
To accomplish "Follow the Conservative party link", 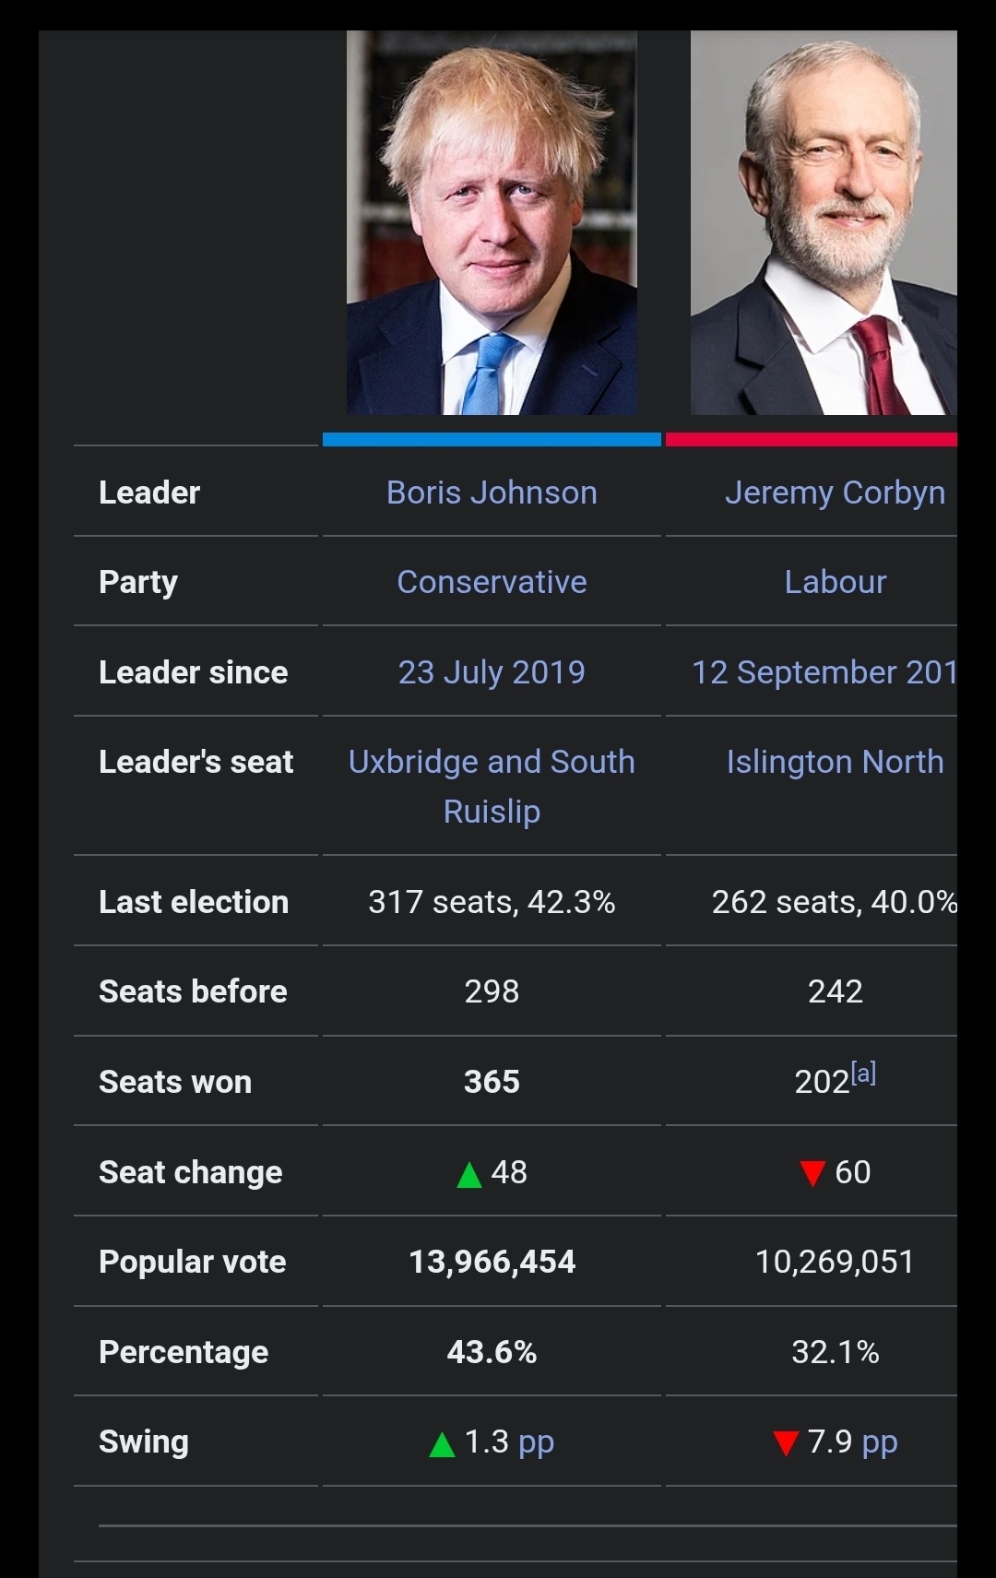I will [492, 582].
